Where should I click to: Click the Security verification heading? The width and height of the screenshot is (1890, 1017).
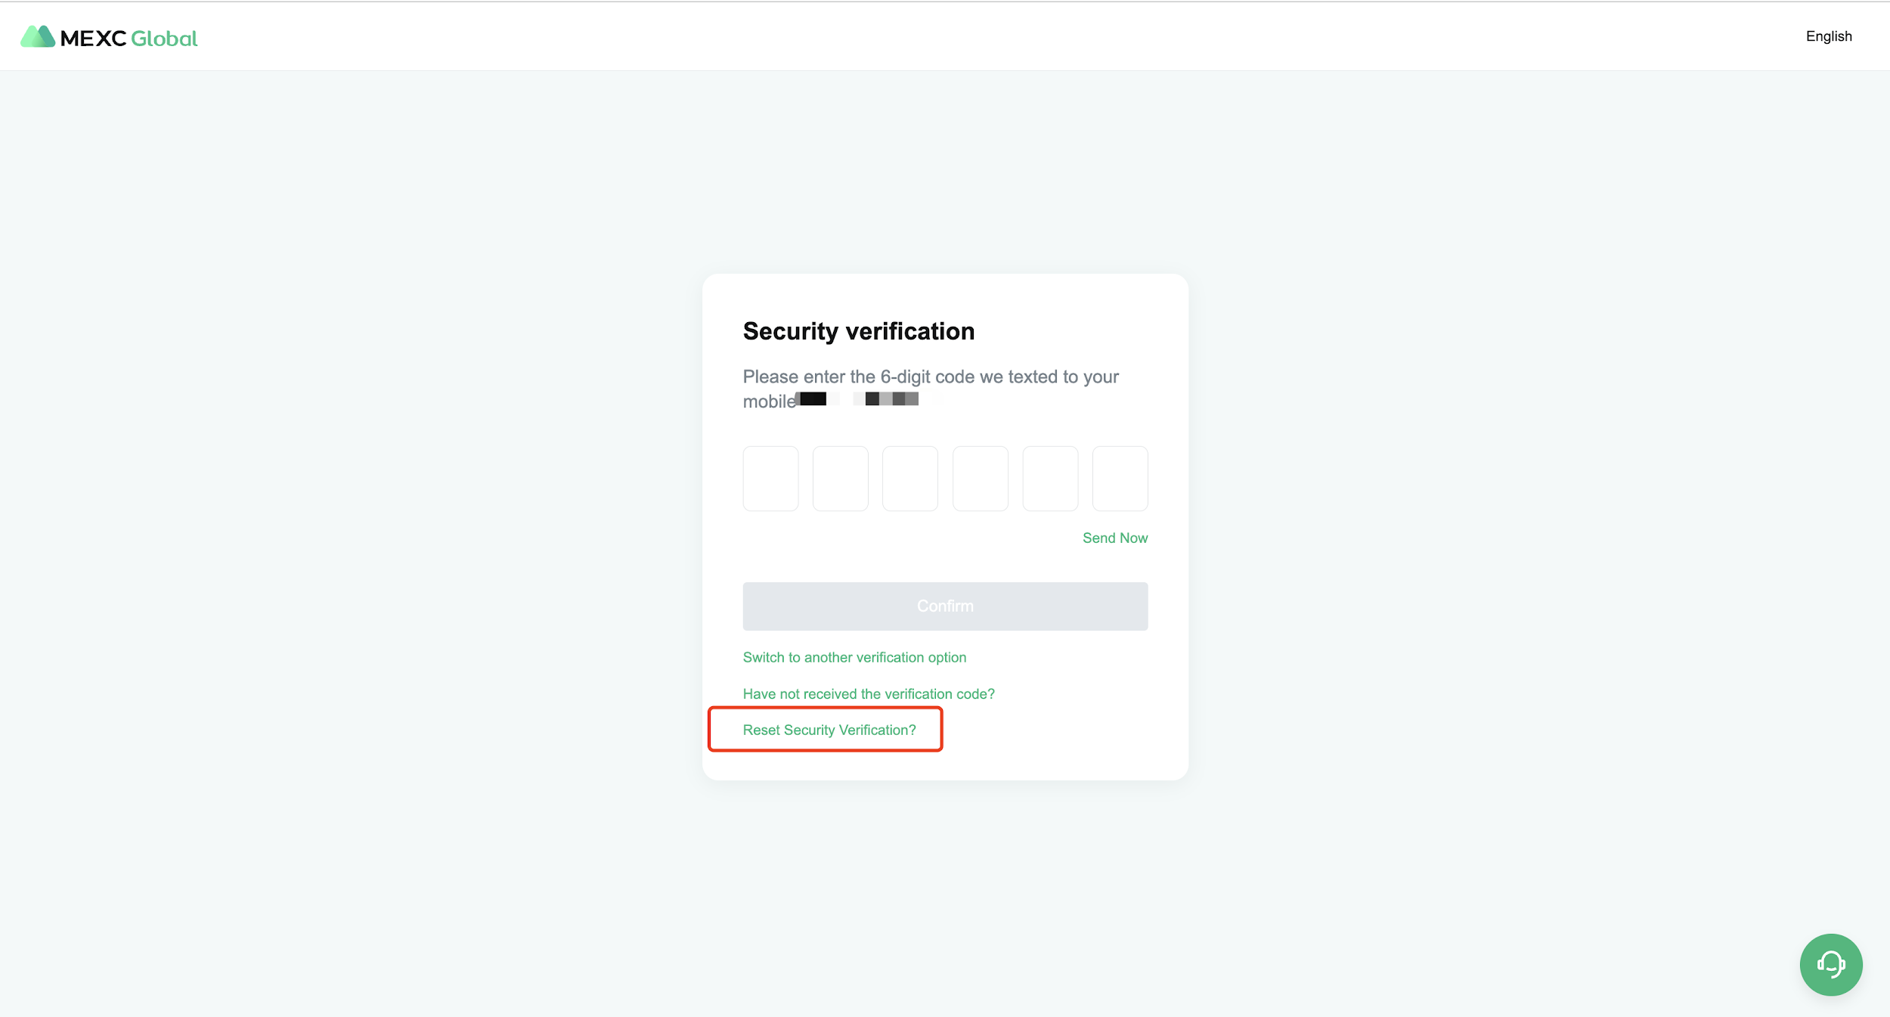pyautogui.click(x=858, y=331)
